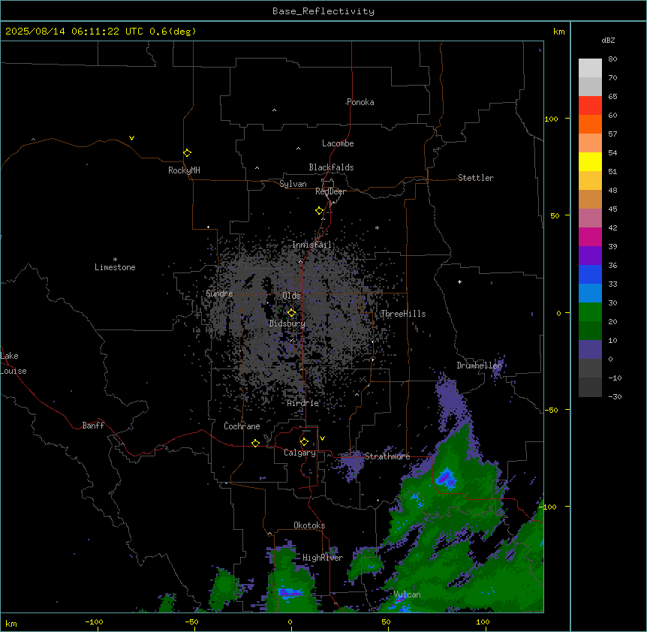Select the blue 33-36 dBZ legend band
The width and height of the screenshot is (647, 632).
tap(590, 274)
